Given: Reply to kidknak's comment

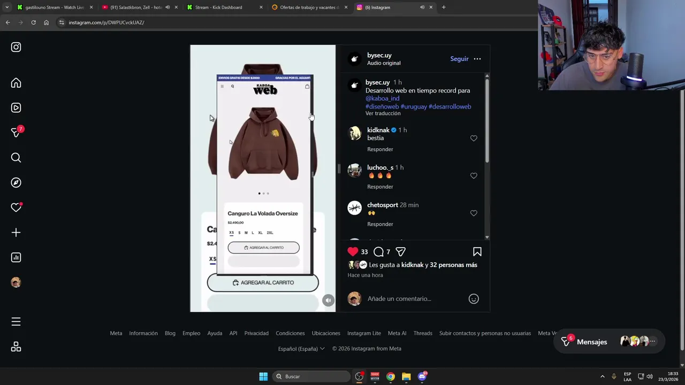Looking at the screenshot, I should pos(380,149).
